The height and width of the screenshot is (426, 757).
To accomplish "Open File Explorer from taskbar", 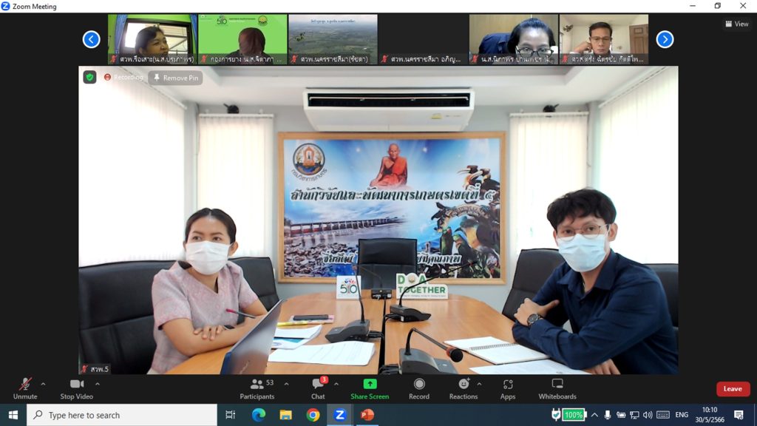I will 286,415.
